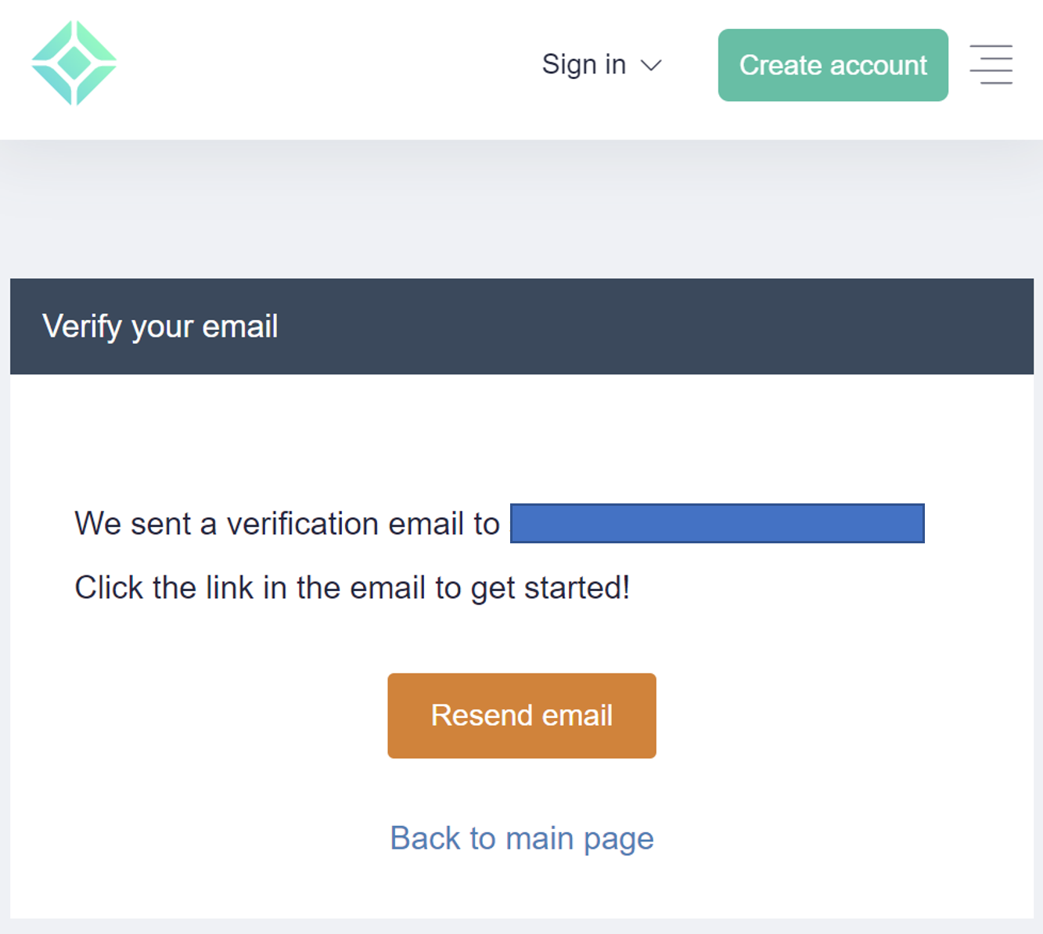Click the Create account button
1043x934 pixels.
tap(833, 65)
